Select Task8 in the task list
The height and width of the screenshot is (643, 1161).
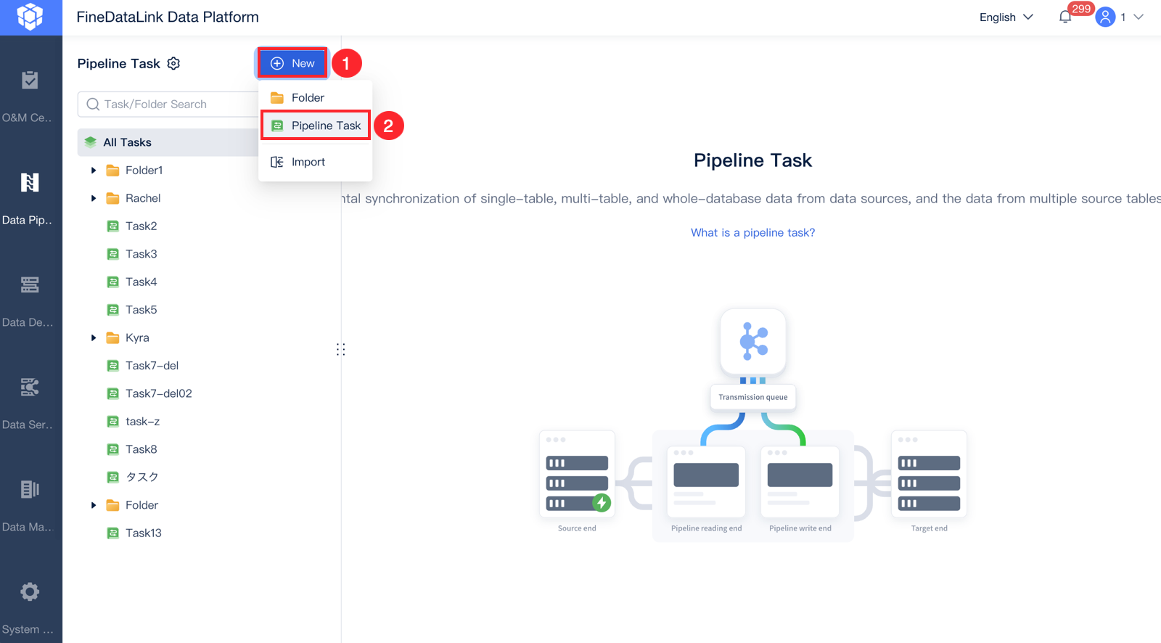point(141,449)
